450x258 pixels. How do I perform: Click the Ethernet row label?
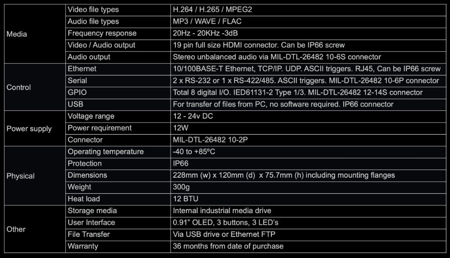[82, 69]
